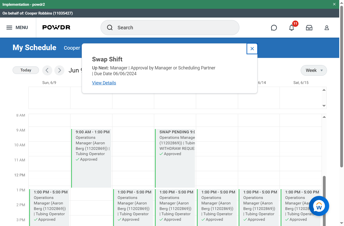Click the MENU label text
The width and height of the screenshot is (344, 226).
coord(22,28)
